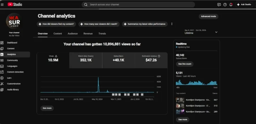Switch to the Content analytics tab
The image size is (256, 124).
58,34
